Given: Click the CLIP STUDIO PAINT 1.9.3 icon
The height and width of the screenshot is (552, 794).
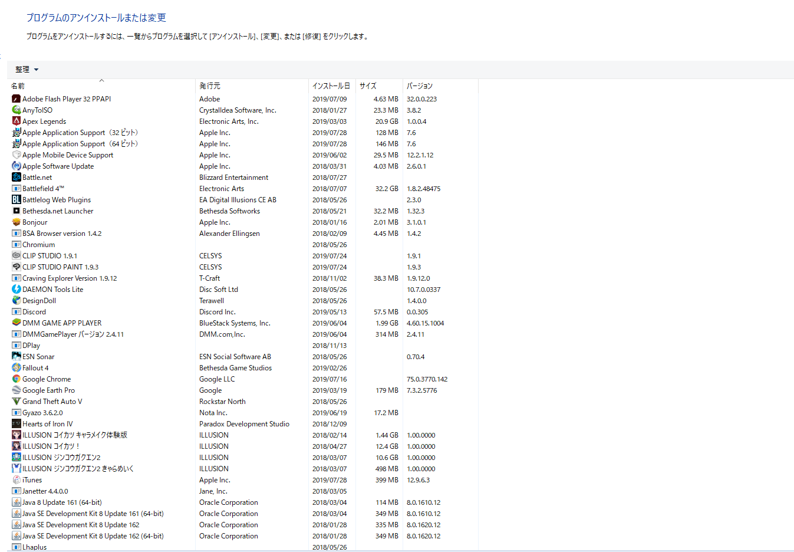Looking at the screenshot, I should (x=17, y=267).
